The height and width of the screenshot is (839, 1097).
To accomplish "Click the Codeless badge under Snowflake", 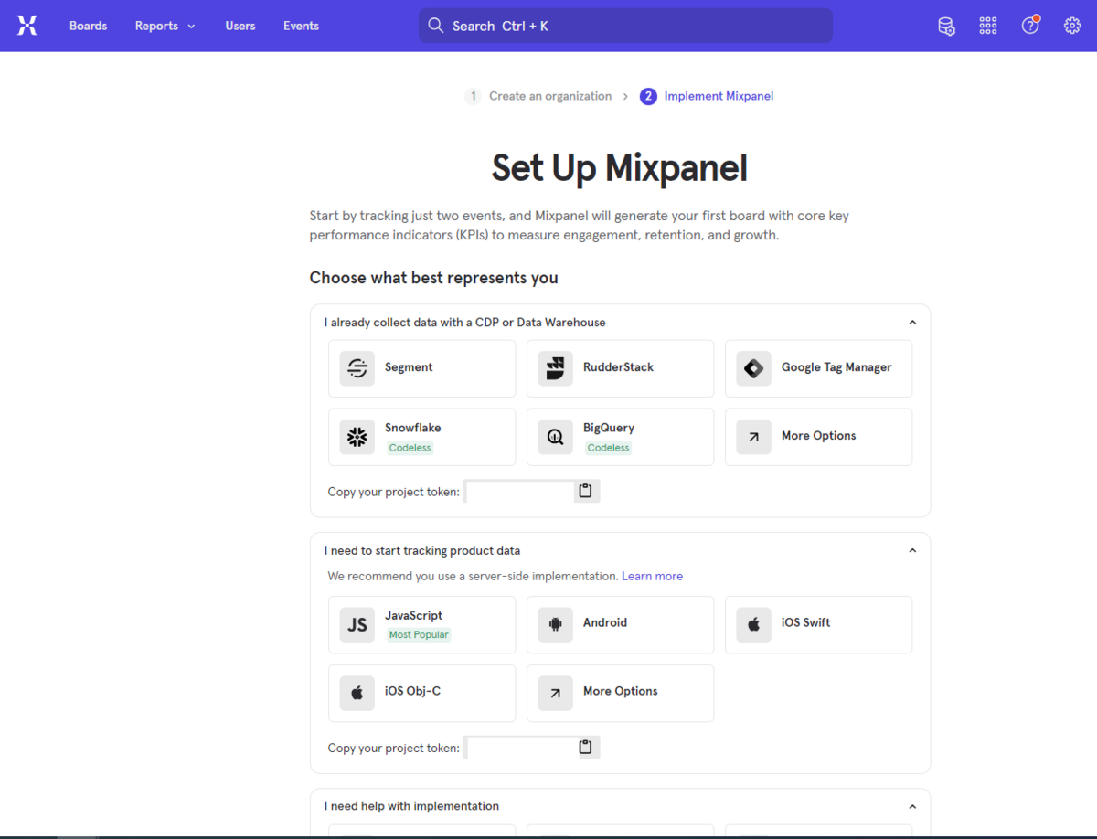I will pos(410,448).
